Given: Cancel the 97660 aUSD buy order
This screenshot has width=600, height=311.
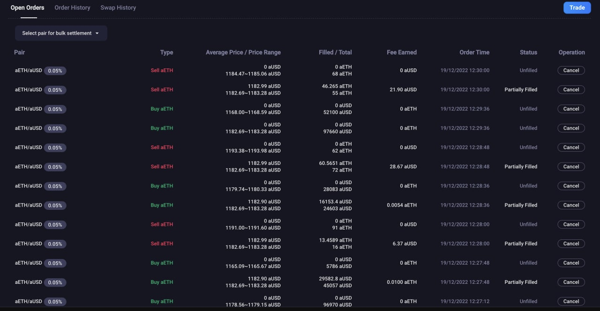Looking at the screenshot, I should click(x=571, y=128).
